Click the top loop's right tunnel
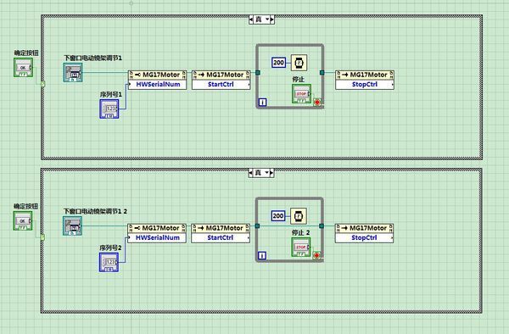The width and height of the screenshot is (509, 334). [322, 73]
